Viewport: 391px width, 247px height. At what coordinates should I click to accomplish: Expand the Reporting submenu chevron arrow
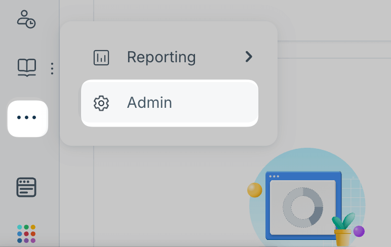(249, 57)
